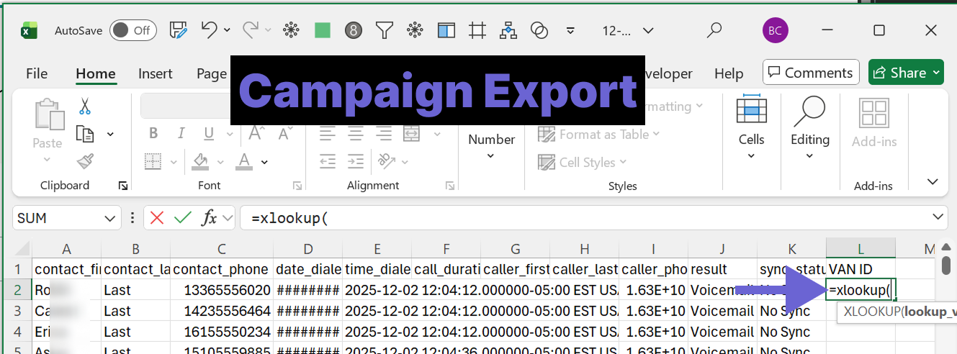Click the Increase Indent icon
Screen dimensions: 957x354
click(356, 162)
